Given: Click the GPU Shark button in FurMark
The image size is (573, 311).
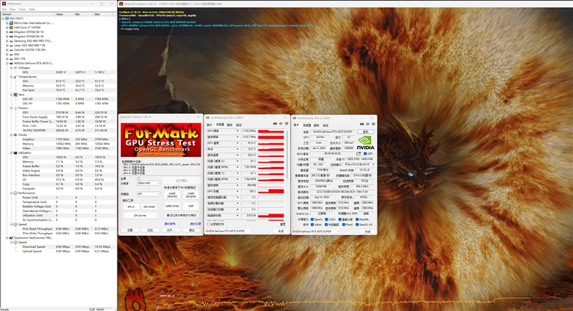Looking at the screenshot, I should point(149,206).
